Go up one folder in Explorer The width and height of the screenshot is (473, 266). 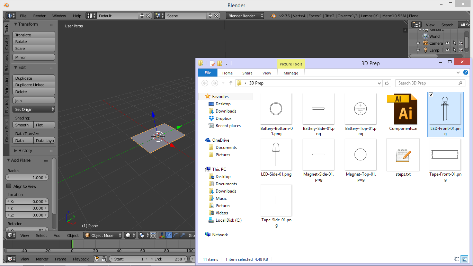pyautogui.click(x=231, y=83)
